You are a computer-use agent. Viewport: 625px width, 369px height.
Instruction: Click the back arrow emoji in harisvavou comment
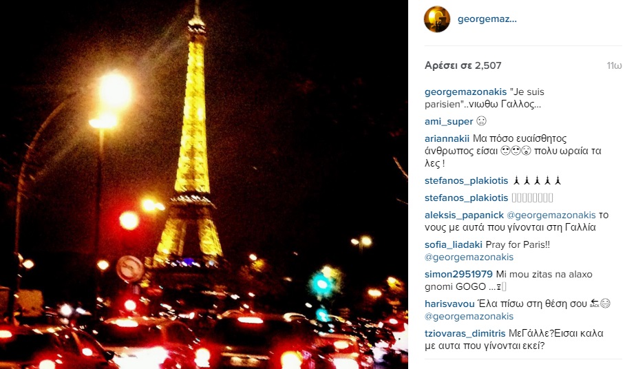pos(595,303)
